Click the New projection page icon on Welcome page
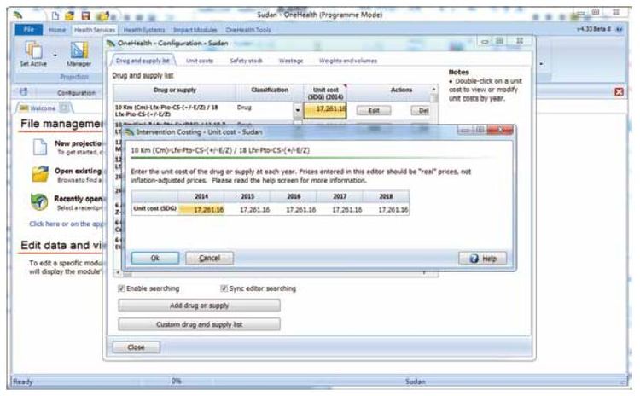This screenshot has height=396, width=640. (40, 147)
